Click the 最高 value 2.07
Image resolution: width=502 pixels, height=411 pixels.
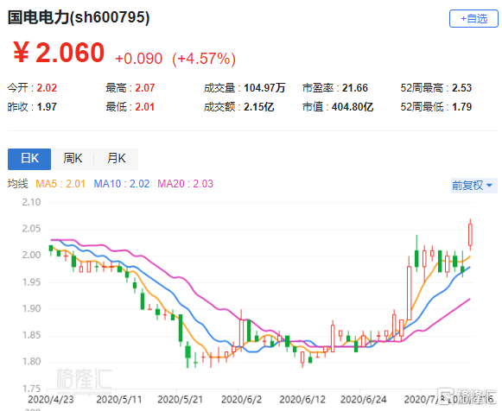click(145, 88)
